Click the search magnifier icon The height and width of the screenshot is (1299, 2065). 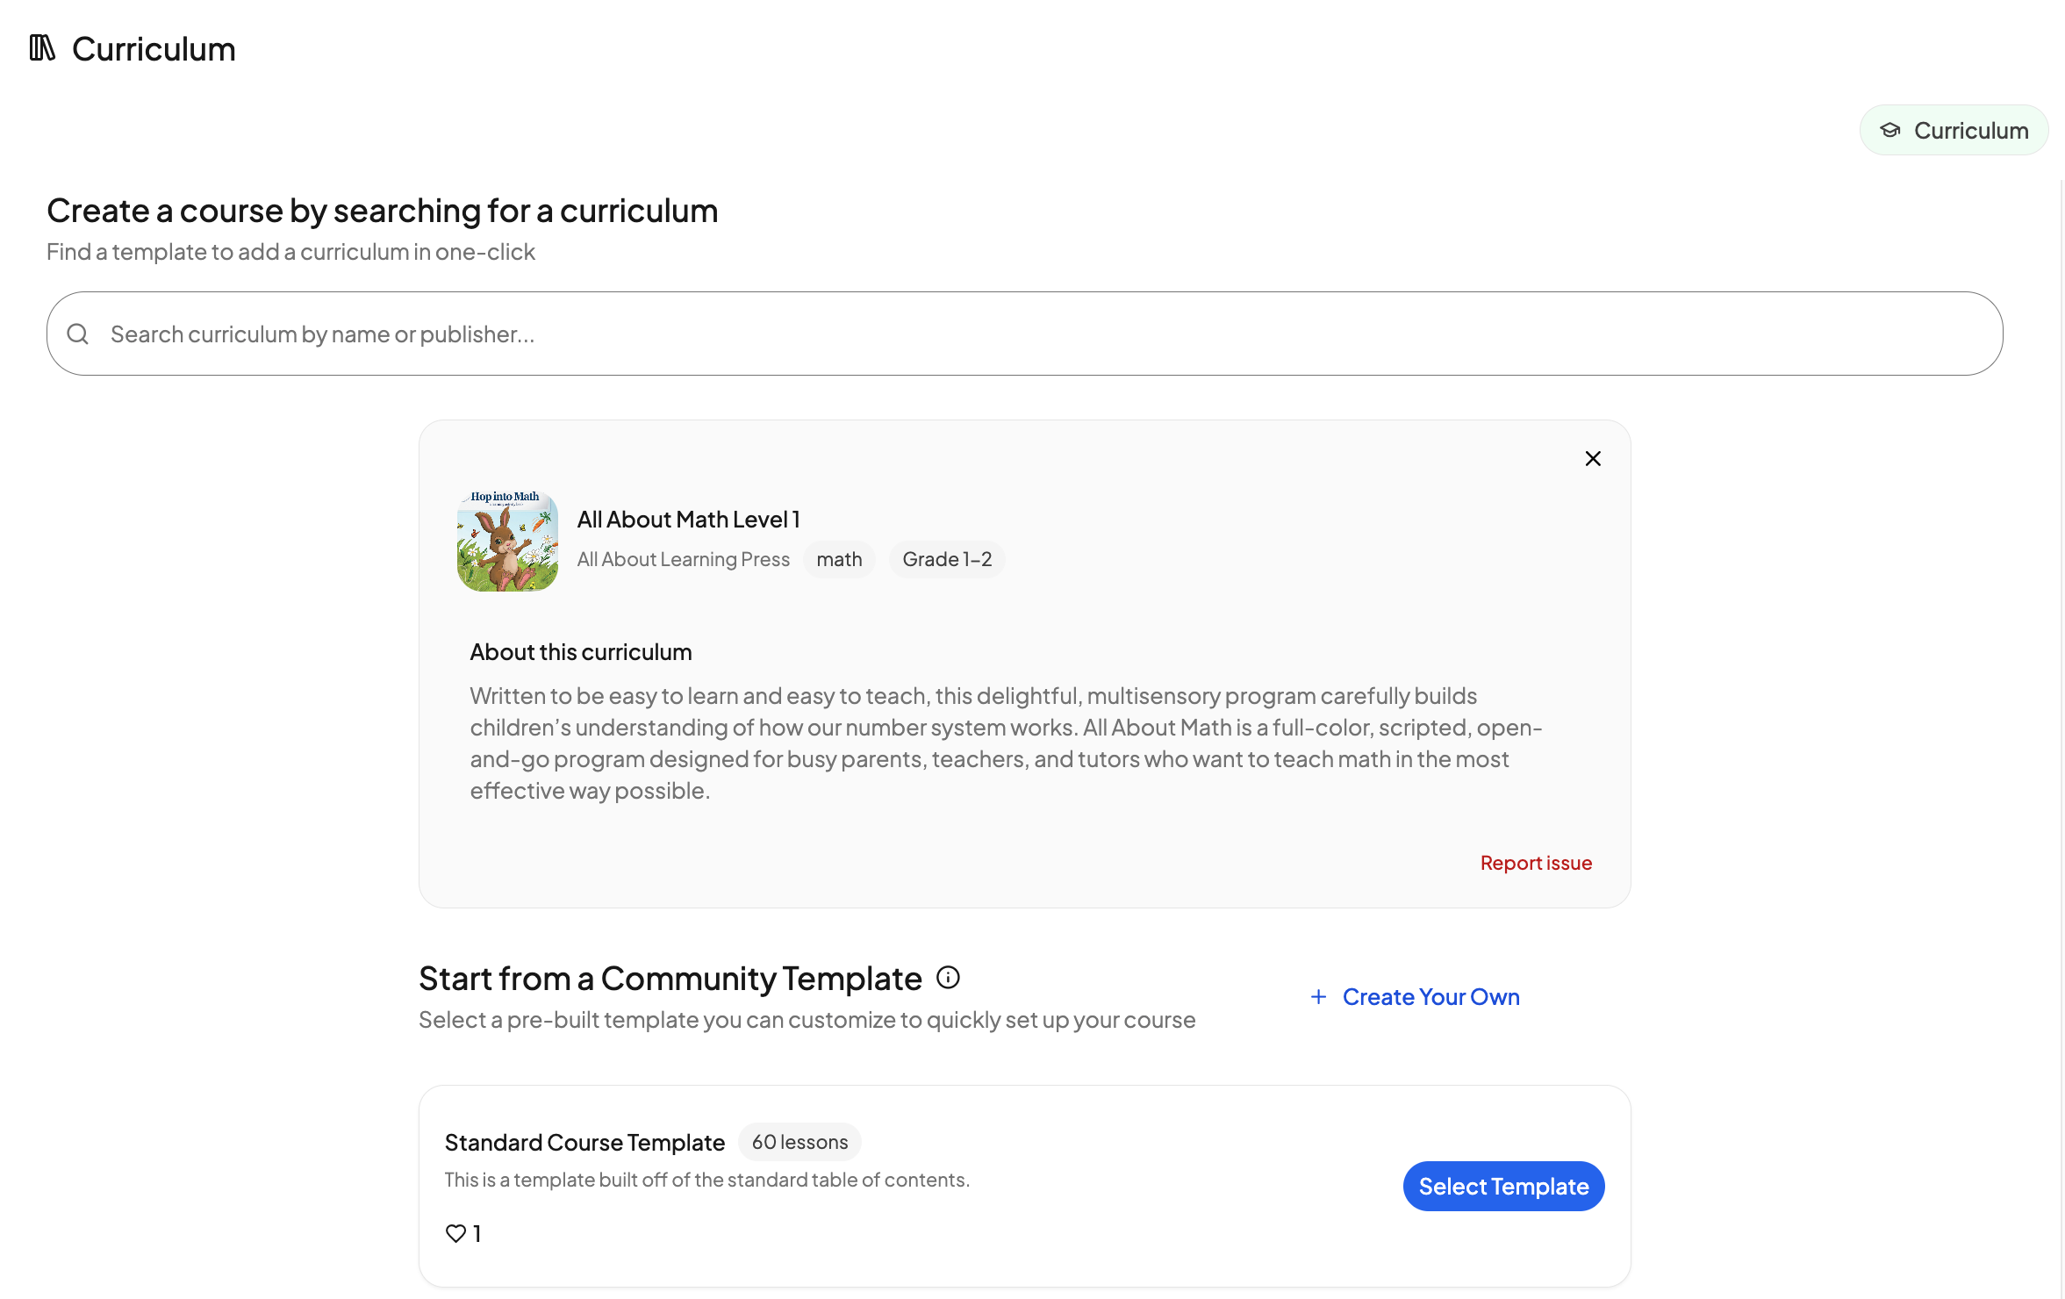pyautogui.click(x=78, y=334)
